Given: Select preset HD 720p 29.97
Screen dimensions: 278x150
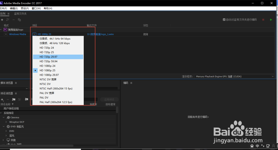Looking at the screenshot, I should (58, 57).
